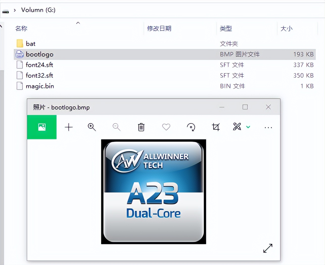Expand the green dropdown arrow beside edit icon

(248, 127)
